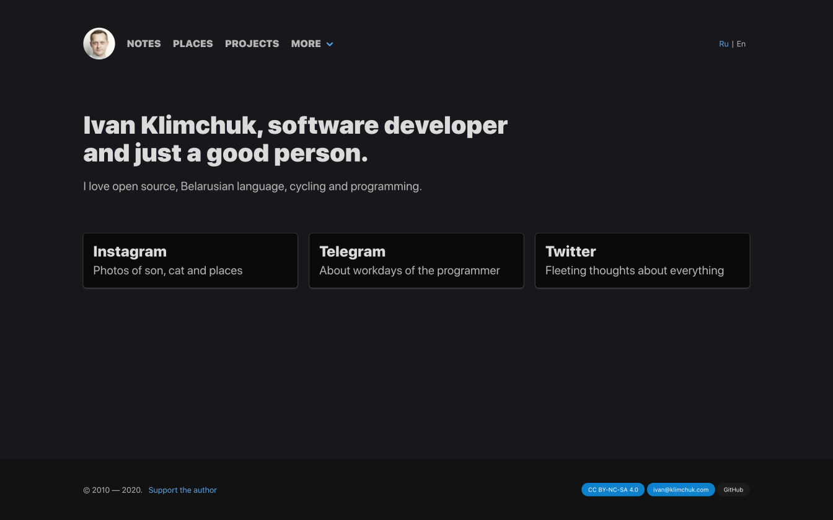This screenshot has width=833, height=520.
Task: Click the intro tagline about open source
Action: 252,186
